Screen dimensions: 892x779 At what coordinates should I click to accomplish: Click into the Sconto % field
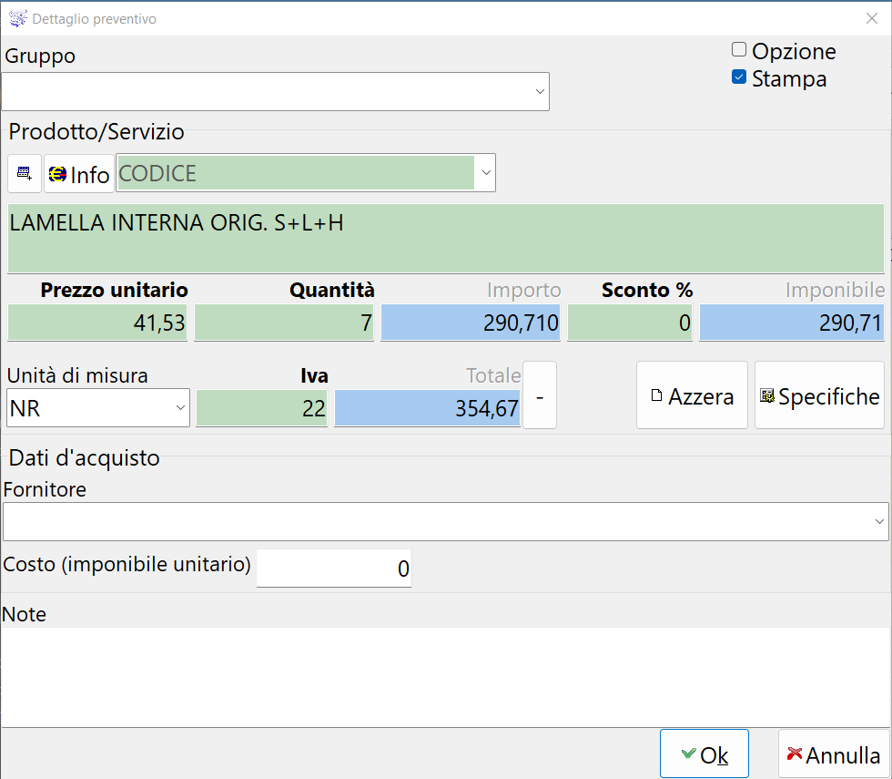[629, 323]
